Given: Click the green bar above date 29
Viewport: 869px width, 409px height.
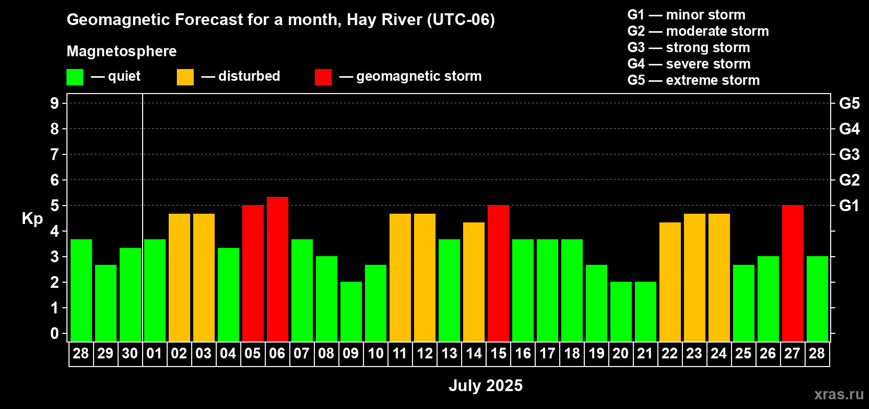Looking at the screenshot, I should coord(106,303).
